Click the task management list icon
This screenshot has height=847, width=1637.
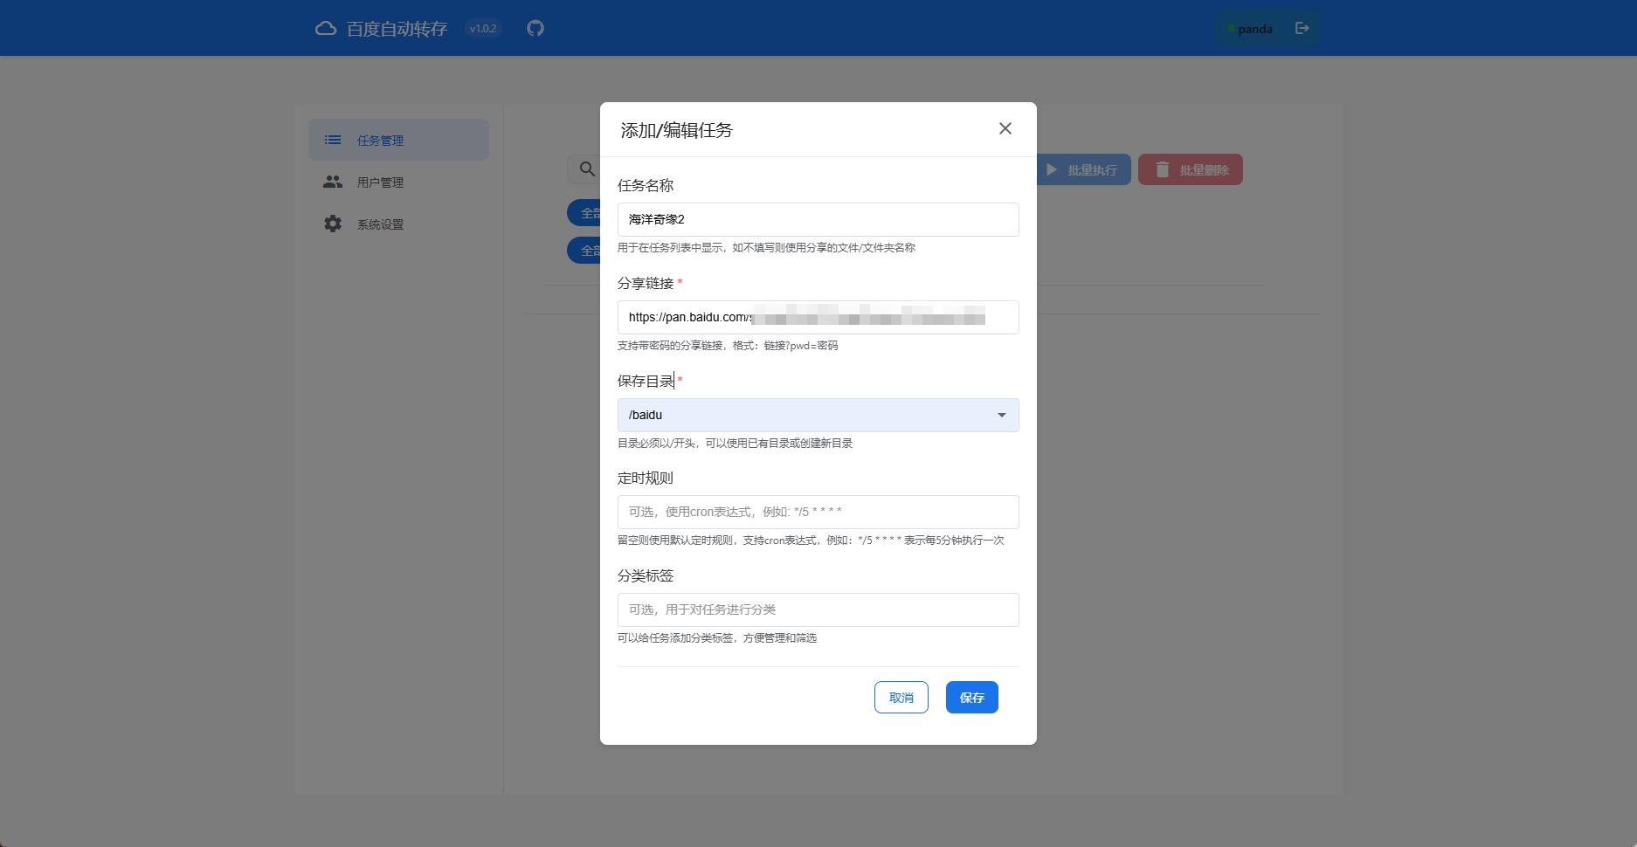(x=333, y=140)
